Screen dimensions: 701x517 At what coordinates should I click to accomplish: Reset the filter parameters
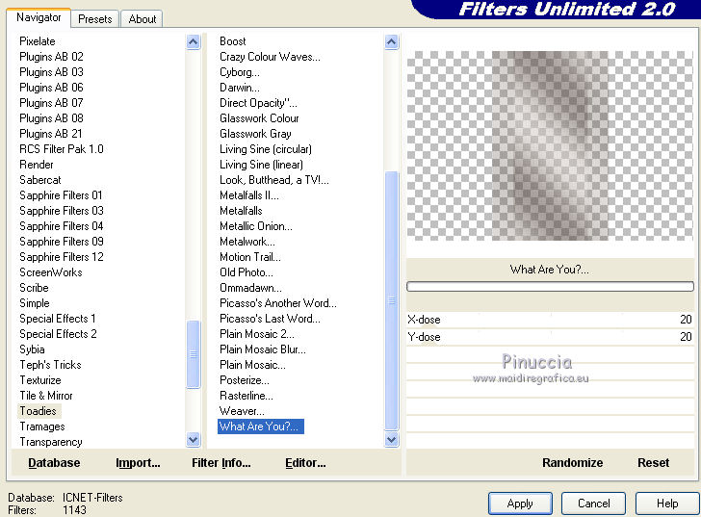coord(653,462)
